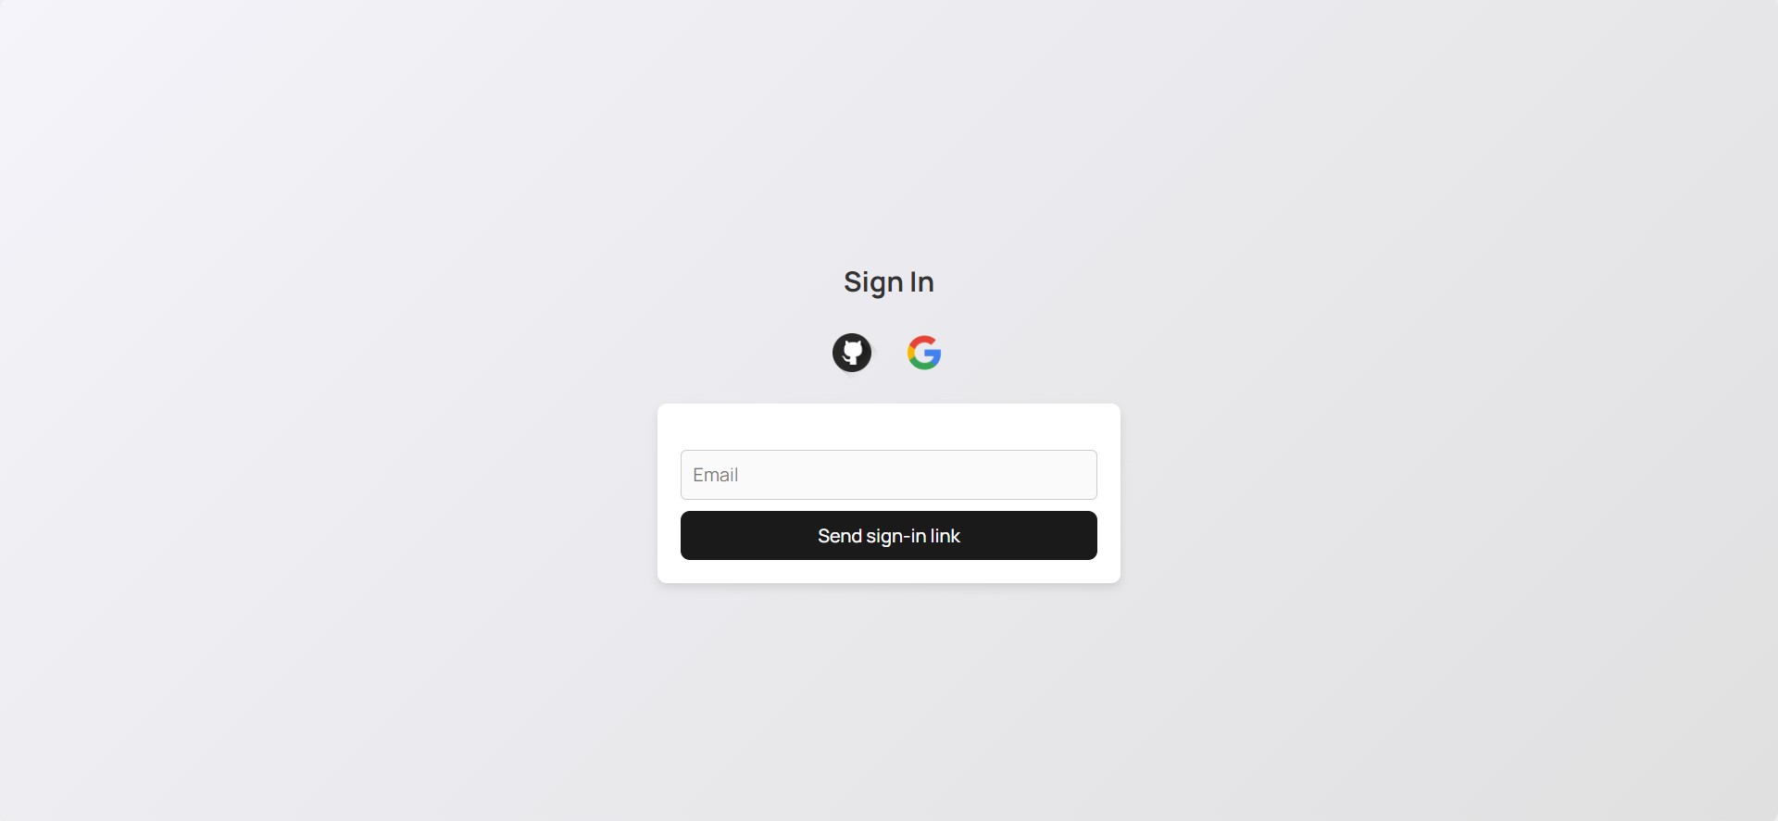Viewport: 1778px width, 821px height.
Task: Place the cursor in the Email field
Action: [889, 475]
